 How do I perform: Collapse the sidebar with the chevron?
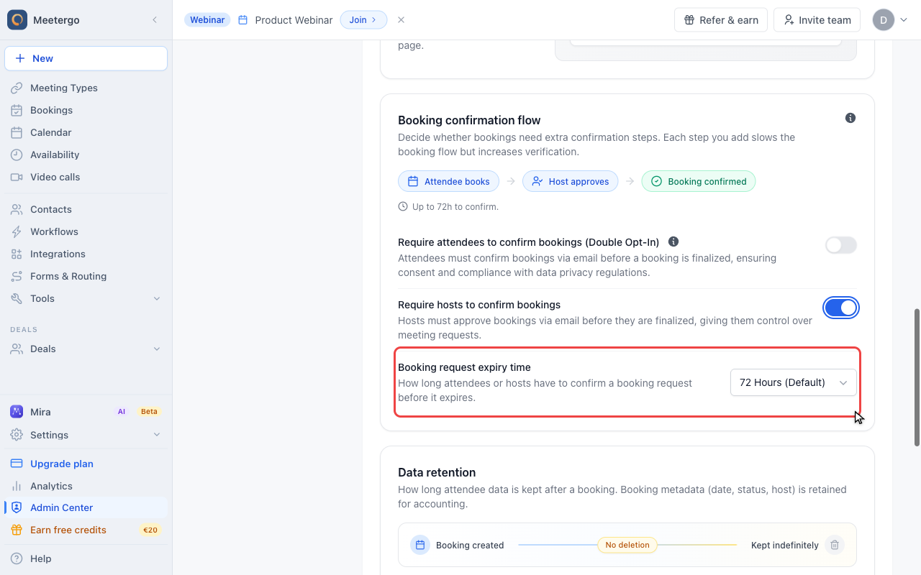(x=155, y=20)
